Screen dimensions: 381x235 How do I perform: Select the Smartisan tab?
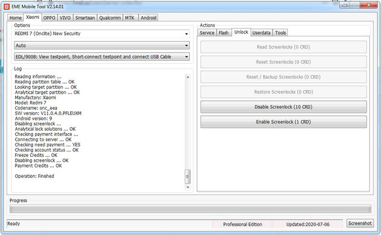point(85,18)
